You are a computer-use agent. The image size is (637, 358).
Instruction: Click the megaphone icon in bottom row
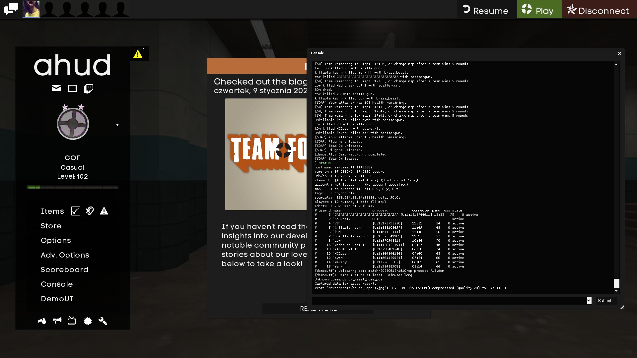coord(57,321)
